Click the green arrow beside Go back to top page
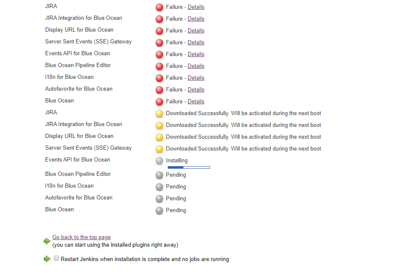409x280 pixels. (x=47, y=241)
